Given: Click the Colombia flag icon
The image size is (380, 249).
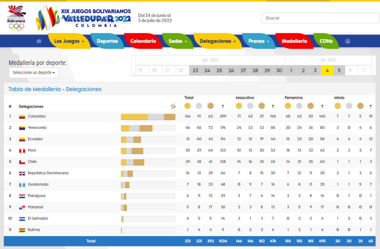Looking at the screenshot, I should (x=22, y=116).
